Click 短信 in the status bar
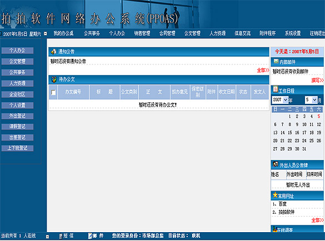Image resolution: width=325 pixels, height=241 pixels. click(x=68, y=236)
